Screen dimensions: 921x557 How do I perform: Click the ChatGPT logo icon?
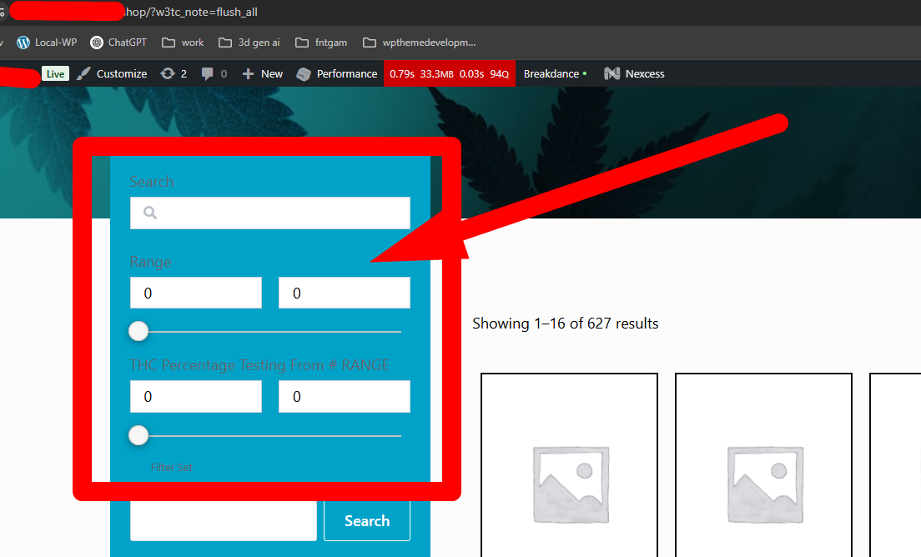click(x=97, y=43)
